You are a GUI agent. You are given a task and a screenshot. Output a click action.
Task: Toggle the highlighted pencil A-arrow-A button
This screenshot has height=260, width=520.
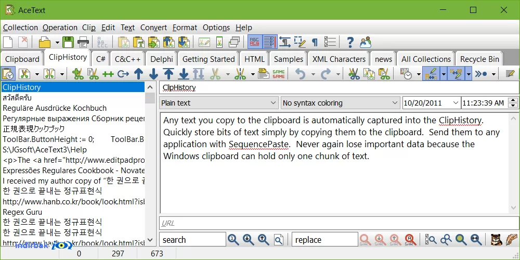coord(431,74)
